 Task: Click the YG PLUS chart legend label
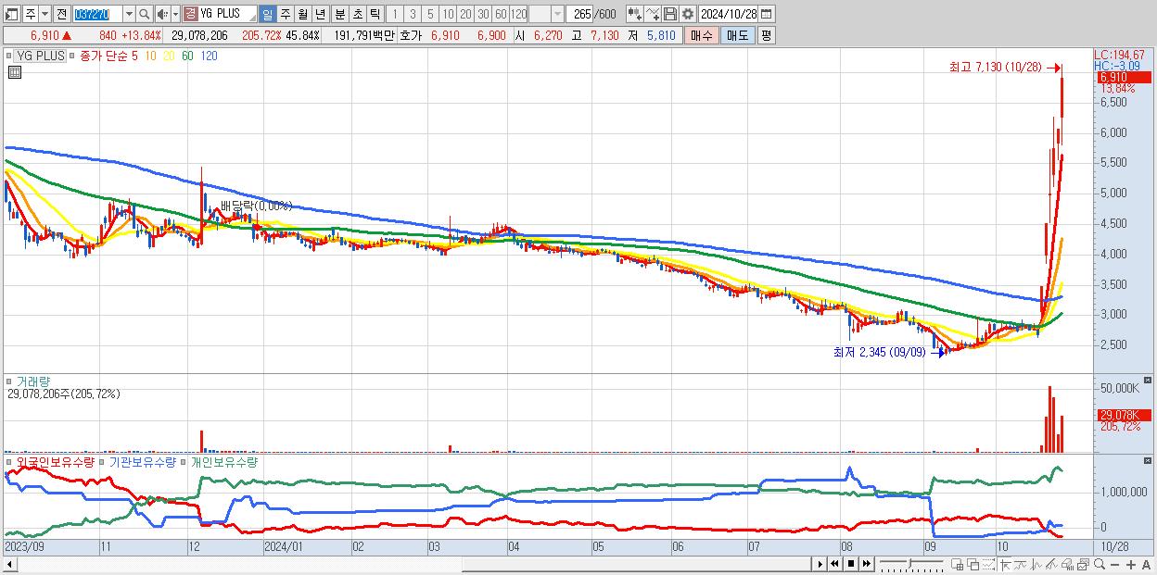(41, 56)
